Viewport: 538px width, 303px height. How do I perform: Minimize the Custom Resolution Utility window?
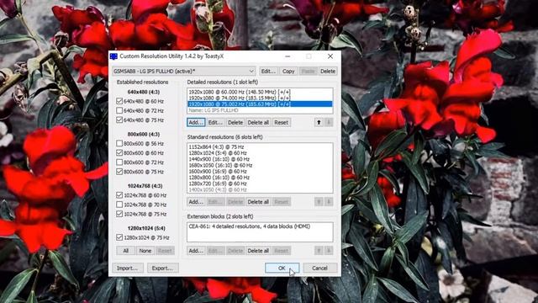tap(287, 56)
